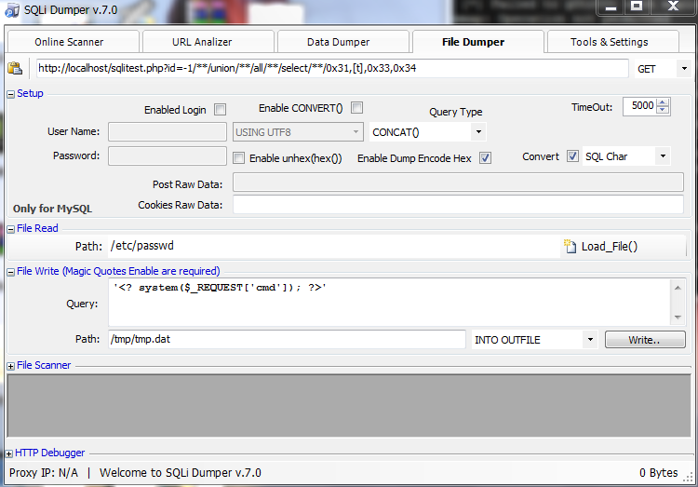This screenshot has width=698, height=487.
Task: Click the Write.. button
Action: [645, 340]
